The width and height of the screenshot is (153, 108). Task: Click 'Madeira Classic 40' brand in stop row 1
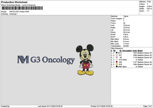(x=145, y=53)
